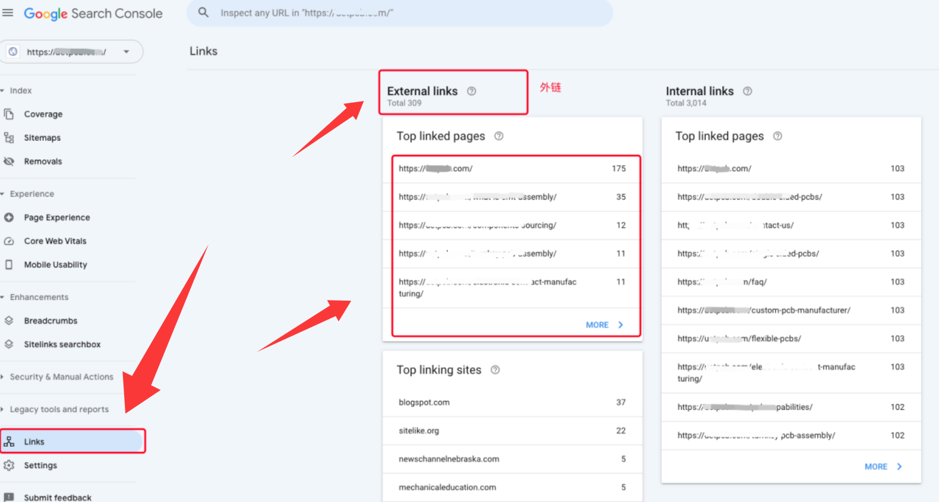Screen dimensions: 939x502
Task: Click the Removals icon in sidebar
Action: pyautogui.click(x=9, y=161)
